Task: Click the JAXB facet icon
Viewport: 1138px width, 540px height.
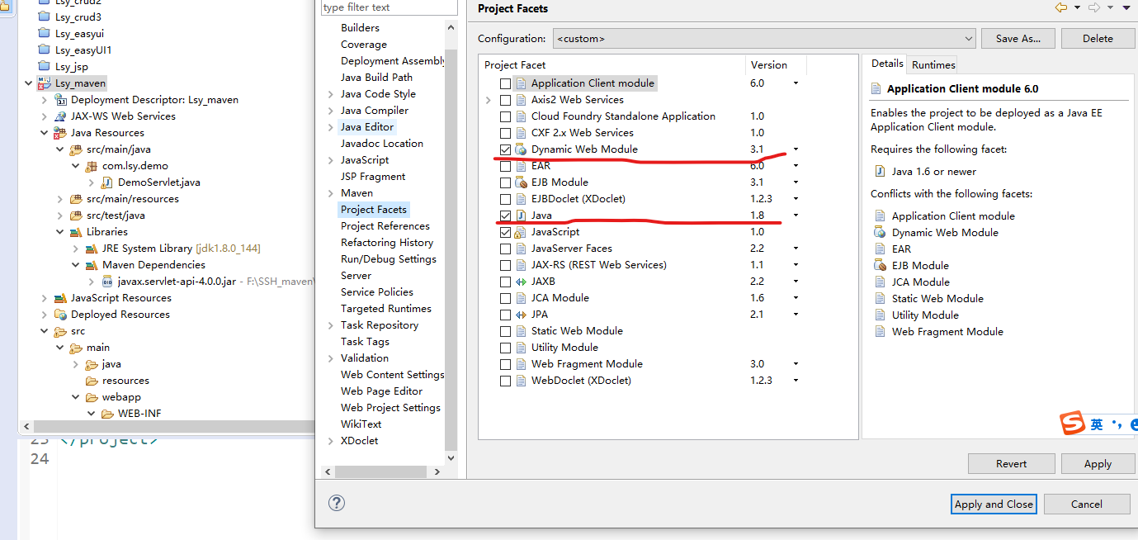Action: 521,282
